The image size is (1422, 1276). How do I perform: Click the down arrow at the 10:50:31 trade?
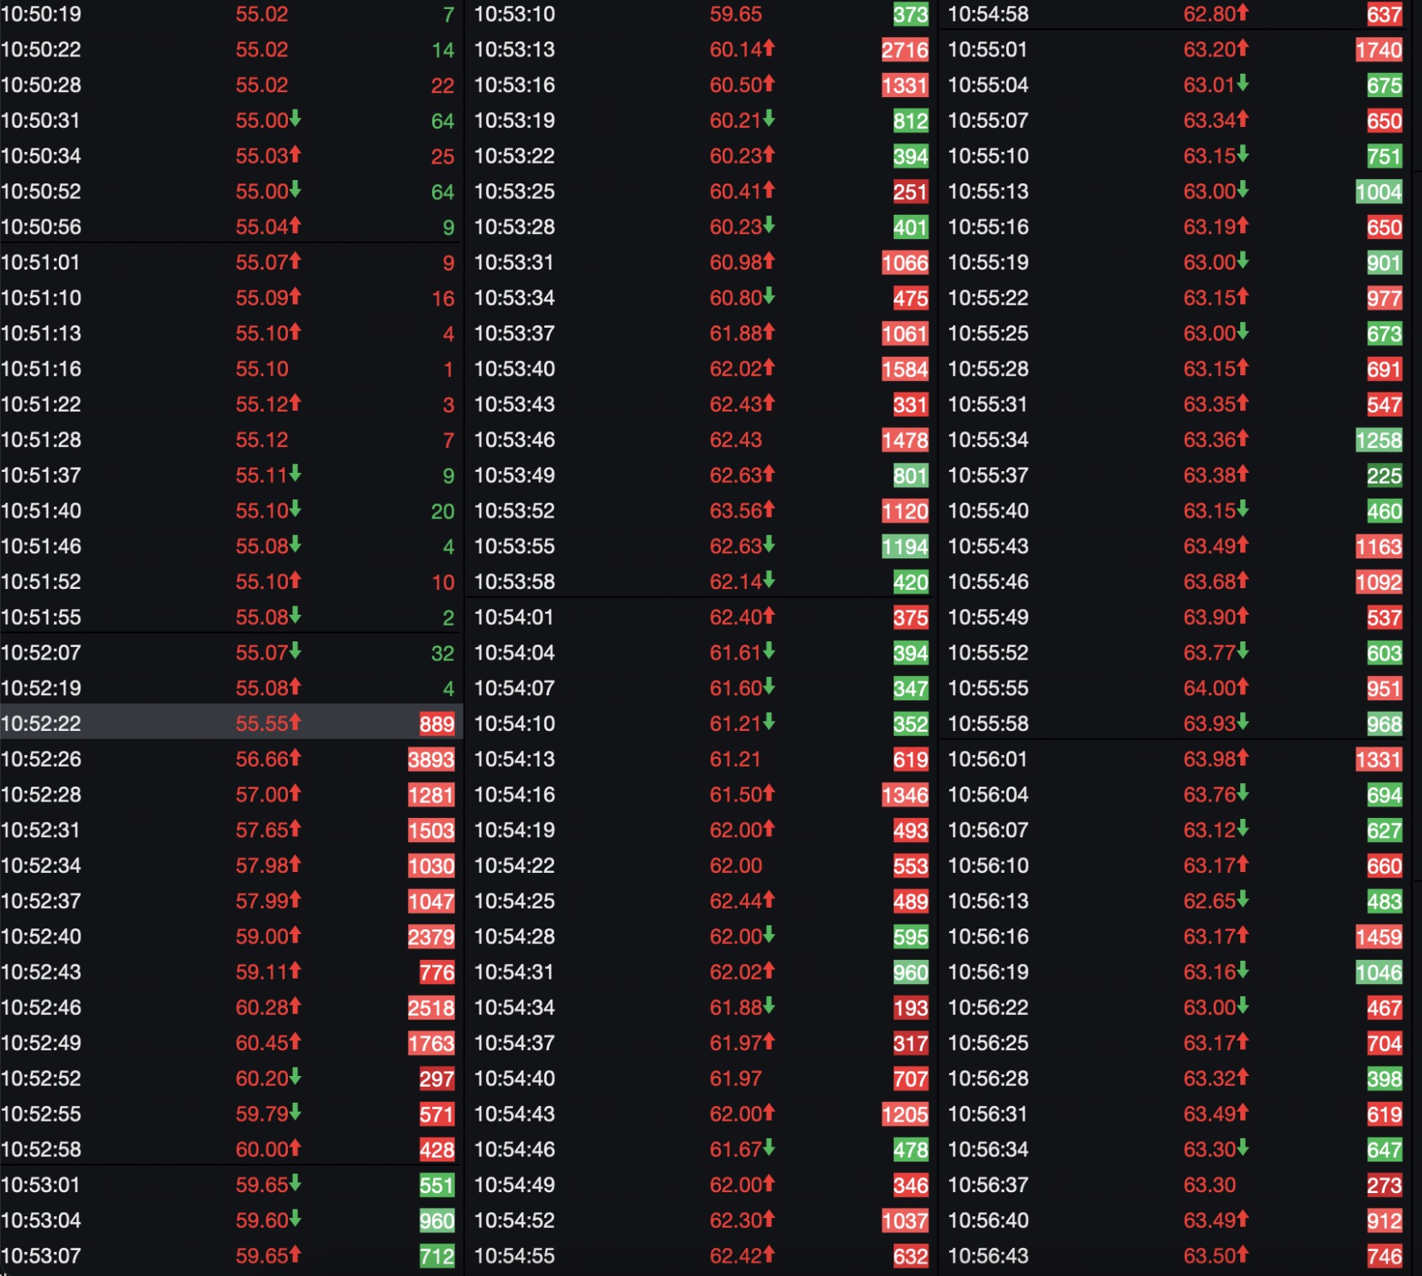pyautogui.click(x=295, y=119)
